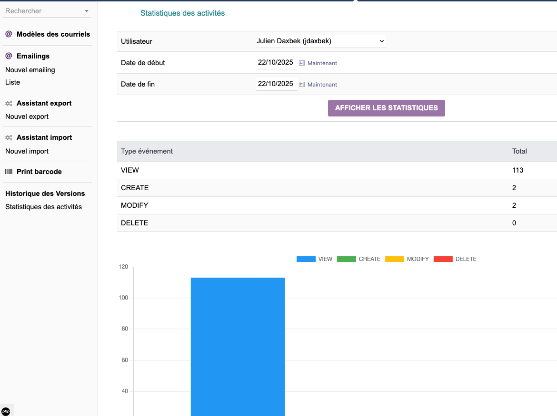Screen dimensions: 557x416
Task: Toggle MODIFY dataset in chart legend
Action: 395,259
